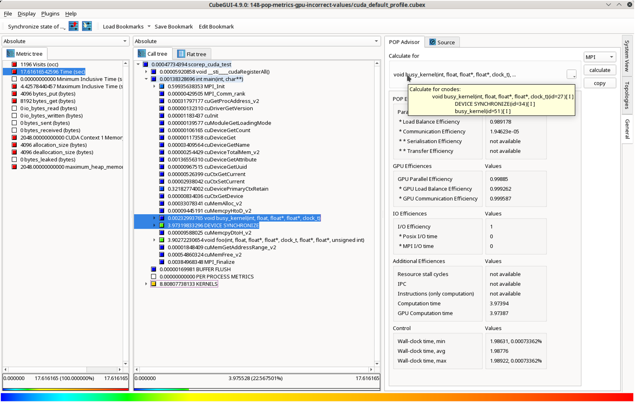
Task: Open the MPI analysis type dropdown
Action: click(599, 57)
